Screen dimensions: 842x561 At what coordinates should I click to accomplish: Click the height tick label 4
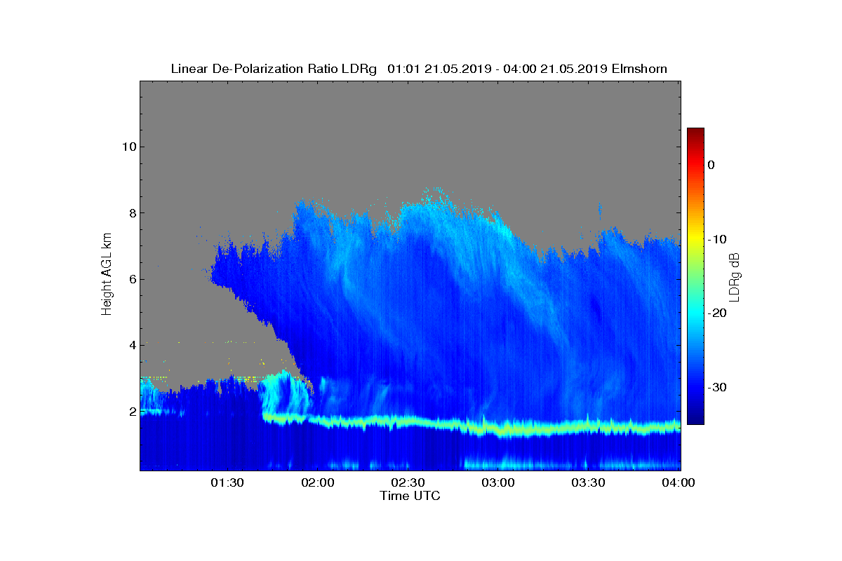132,345
